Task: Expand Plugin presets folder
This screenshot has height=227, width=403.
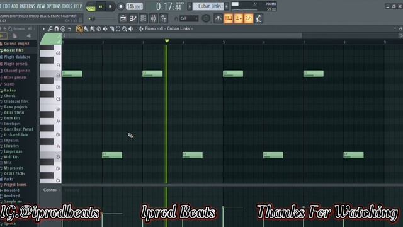Action: point(16,64)
